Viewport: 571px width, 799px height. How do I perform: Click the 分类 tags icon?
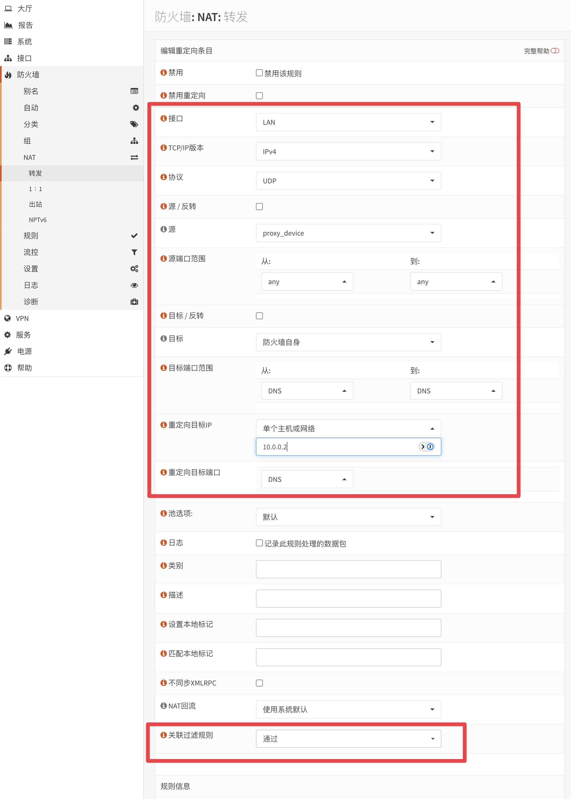[134, 124]
